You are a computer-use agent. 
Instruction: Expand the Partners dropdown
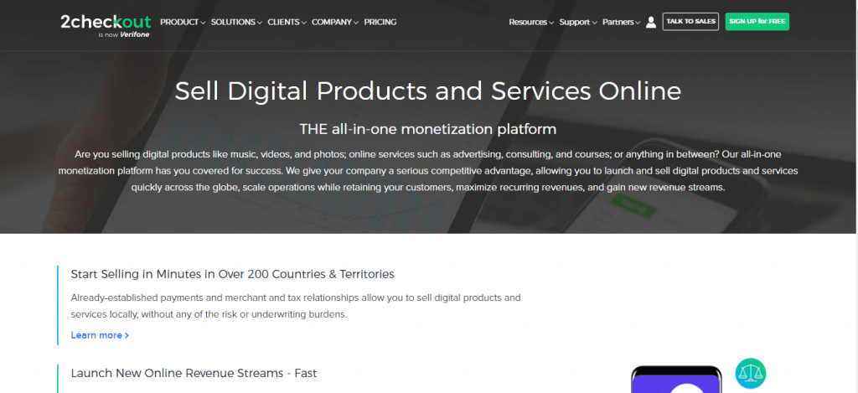pyautogui.click(x=621, y=23)
